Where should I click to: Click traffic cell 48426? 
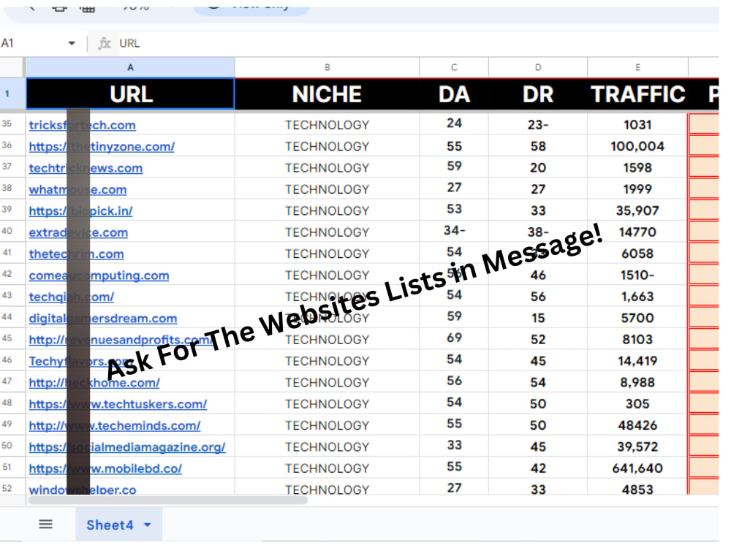pyautogui.click(x=637, y=425)
